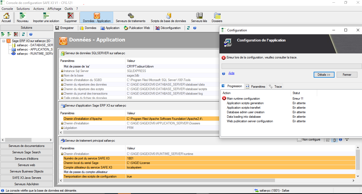Image resolution: width=362 pixels, height=194 pixels.
Task: Click Mot de passe de 'sa' value field
Action: 172,66
